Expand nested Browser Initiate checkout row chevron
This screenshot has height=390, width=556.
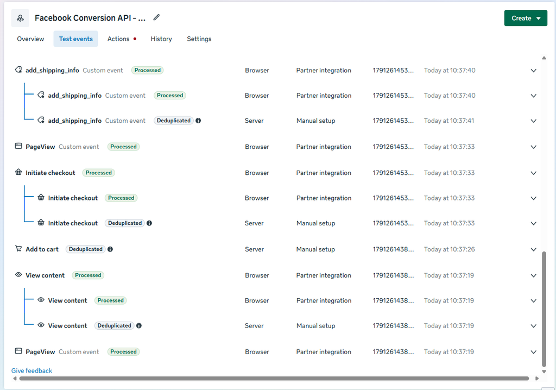[534, 198]
